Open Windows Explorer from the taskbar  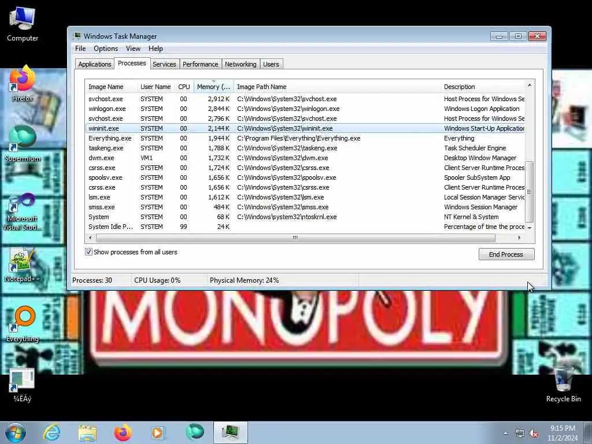coord(88,432)
